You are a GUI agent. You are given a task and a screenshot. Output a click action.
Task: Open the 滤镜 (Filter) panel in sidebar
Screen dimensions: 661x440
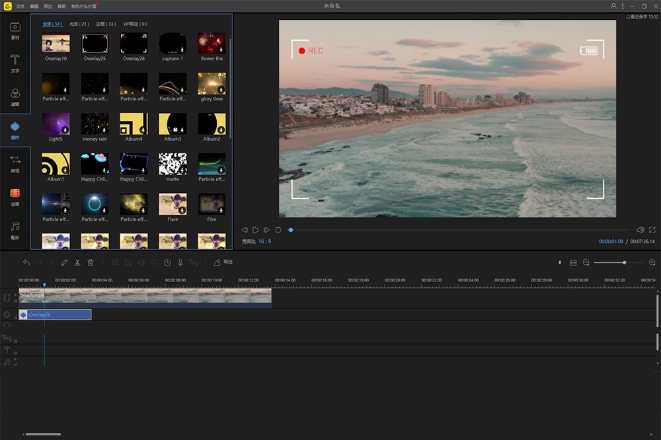(15, 96)
